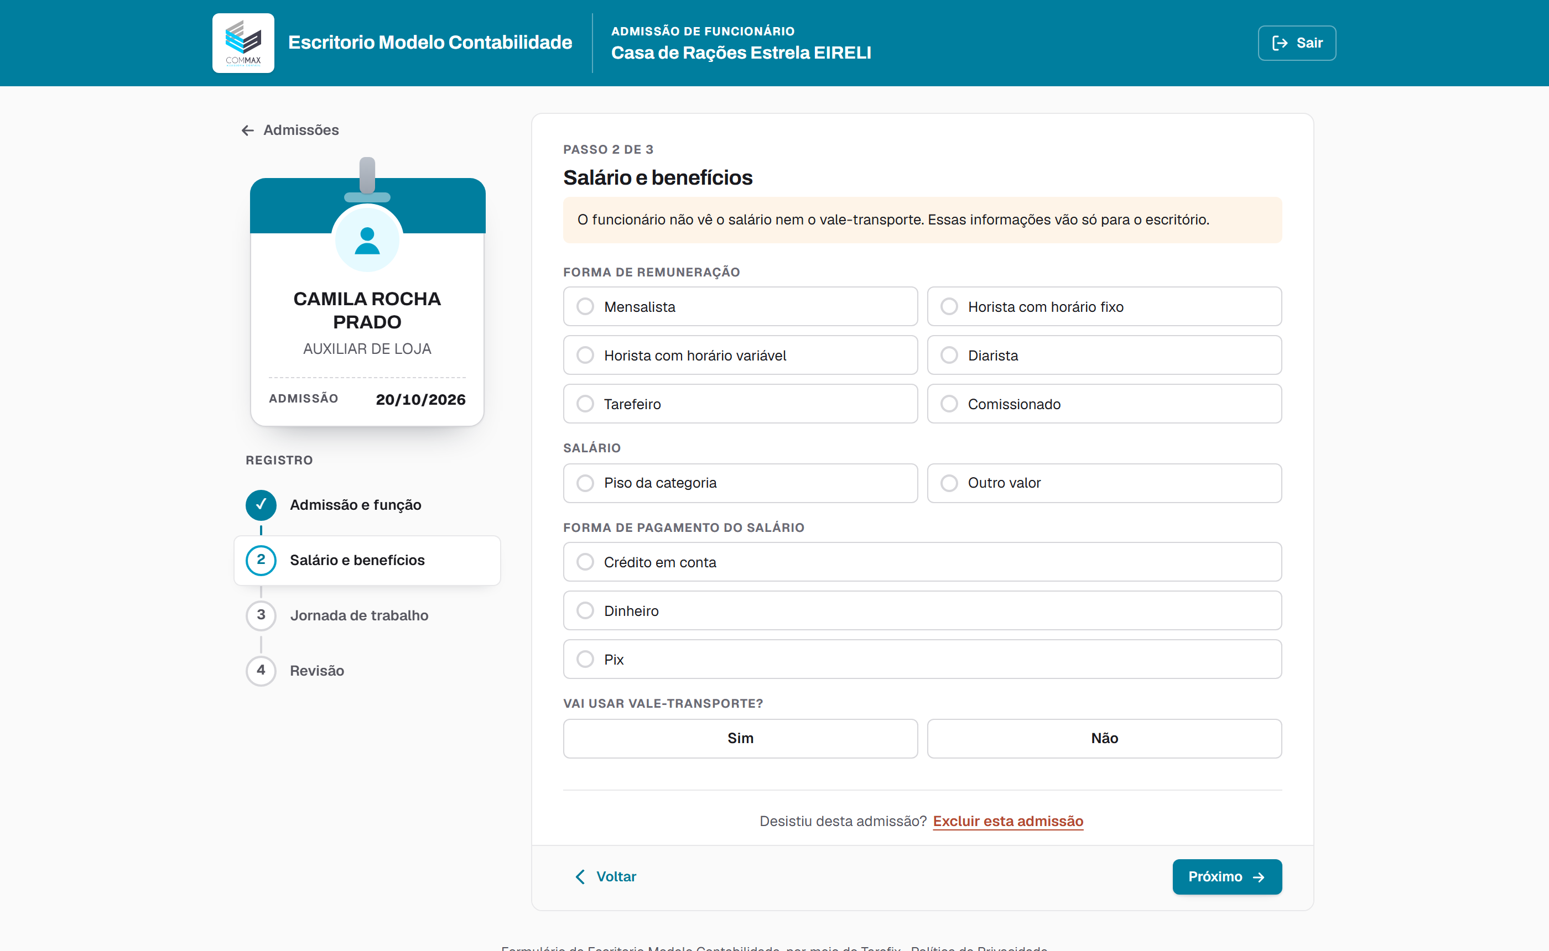The image size is (1549, 951).
Task: Click the admission date 20/10/2026
Action: (x=420, y=399)
